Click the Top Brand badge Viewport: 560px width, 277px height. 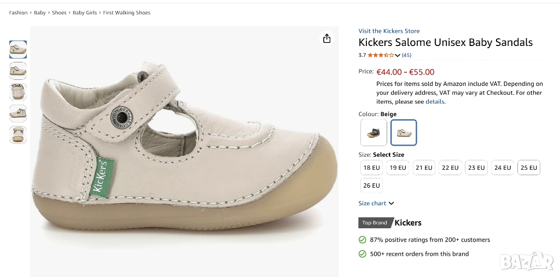[x=375, y=223]
